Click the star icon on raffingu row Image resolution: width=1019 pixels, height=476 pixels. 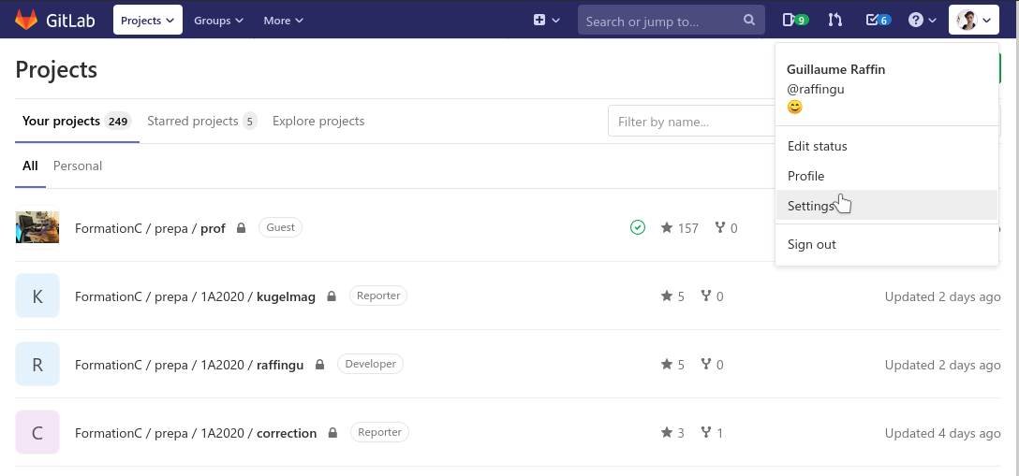pyautogui.click(x=667, y=364)
